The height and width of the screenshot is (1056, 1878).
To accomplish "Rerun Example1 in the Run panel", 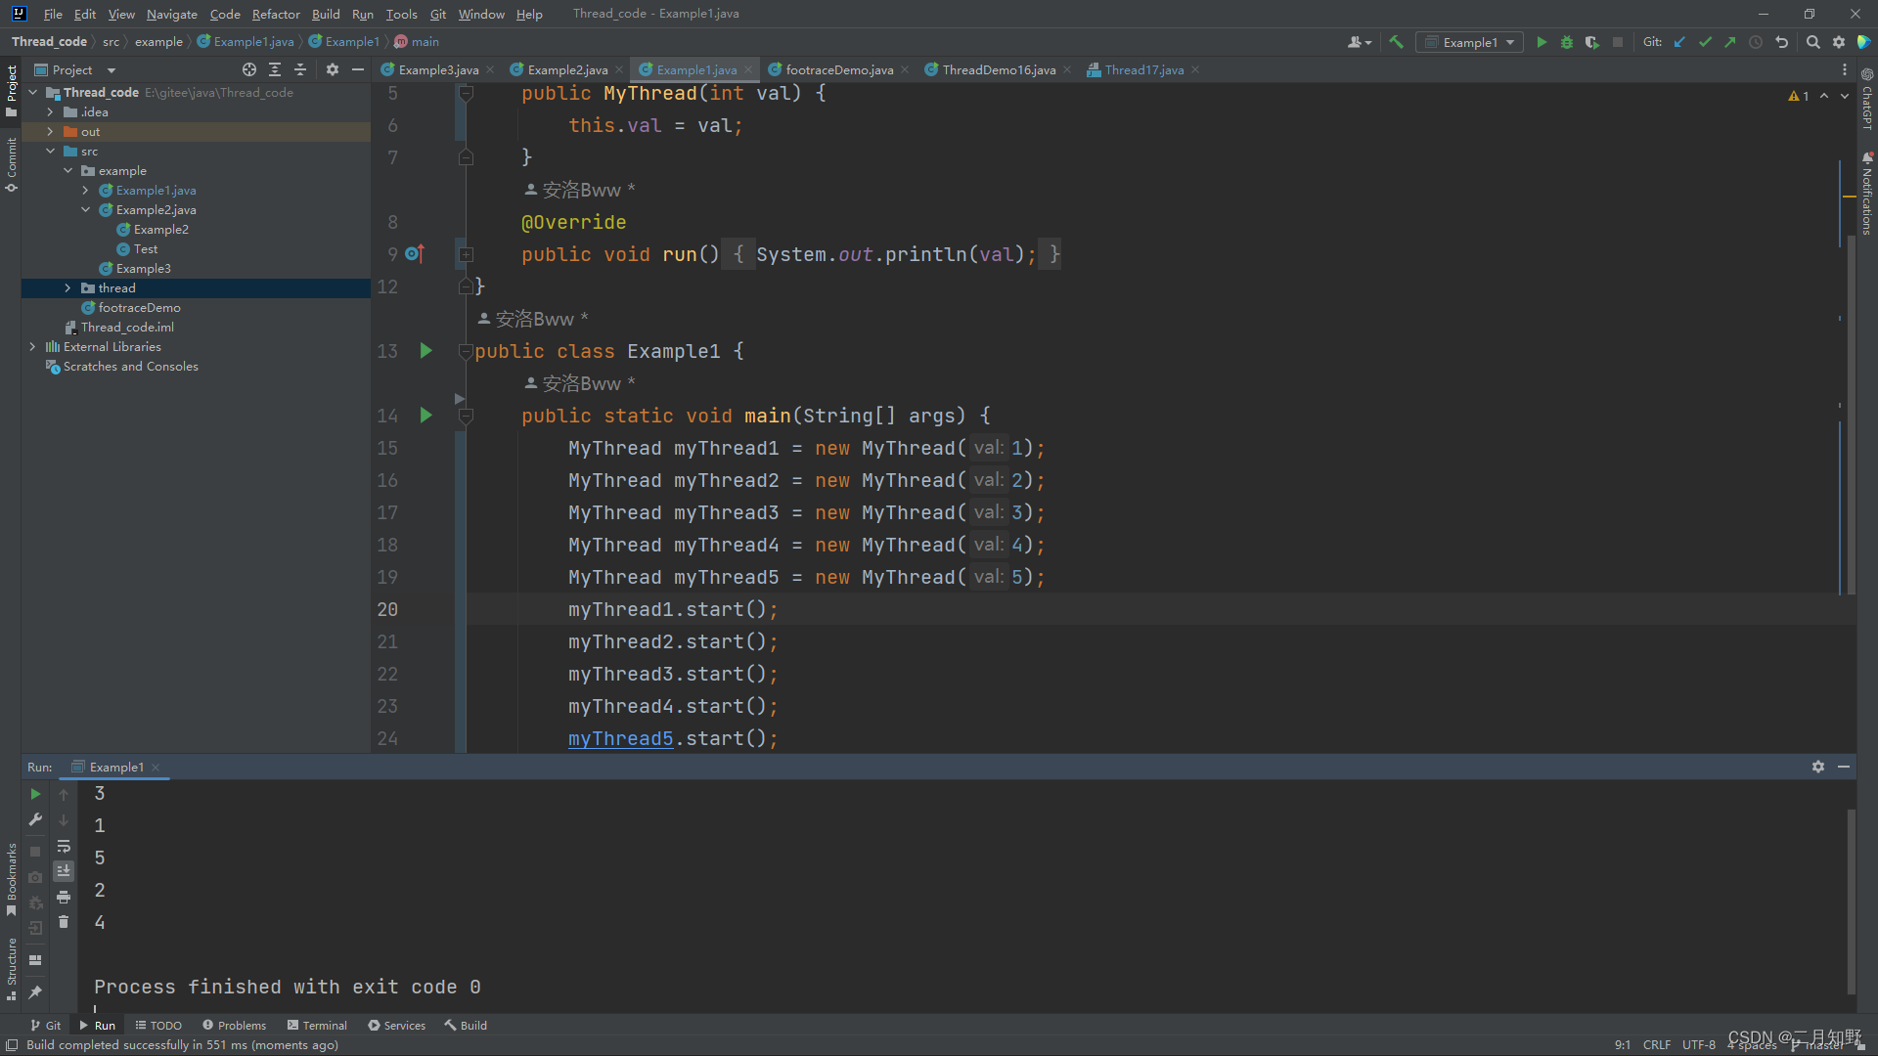I will (x=35, y=794).
